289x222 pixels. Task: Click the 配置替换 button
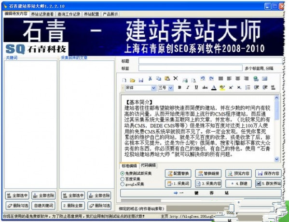tap(178, 173)
